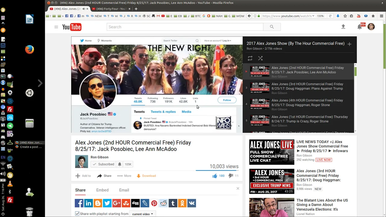Viewport: 386px width, 217px height.
Task: Click the Share action button
Action: [x=104, y=176]
